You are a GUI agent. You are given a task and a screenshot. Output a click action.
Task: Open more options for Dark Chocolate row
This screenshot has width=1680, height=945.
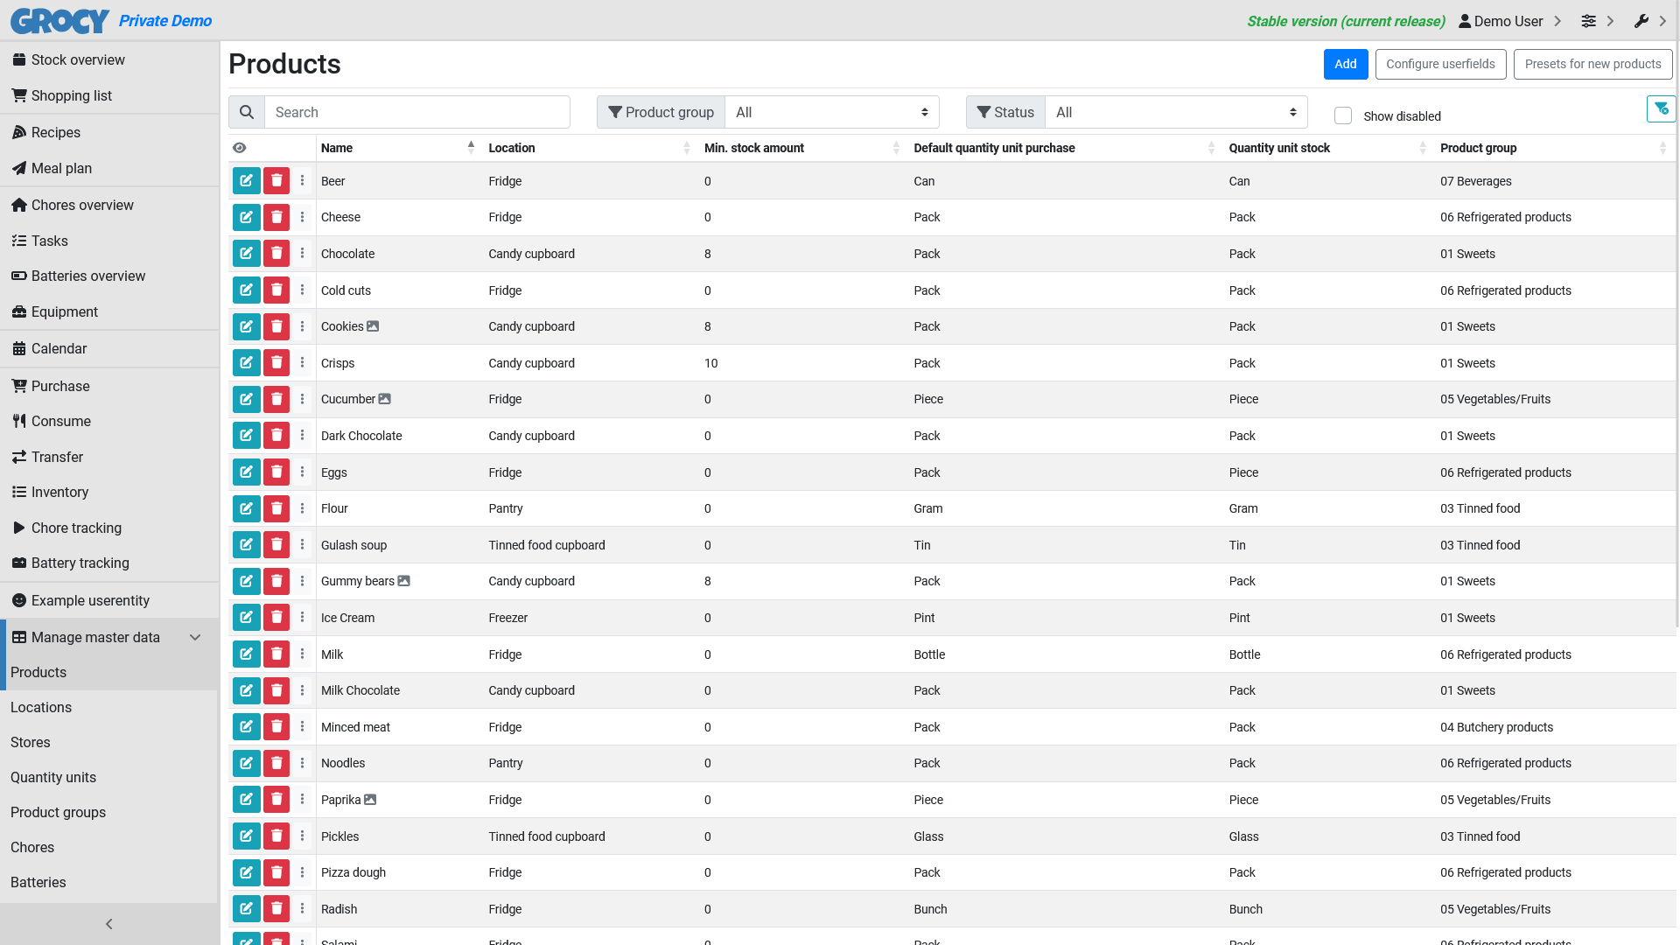coord(302,436)
